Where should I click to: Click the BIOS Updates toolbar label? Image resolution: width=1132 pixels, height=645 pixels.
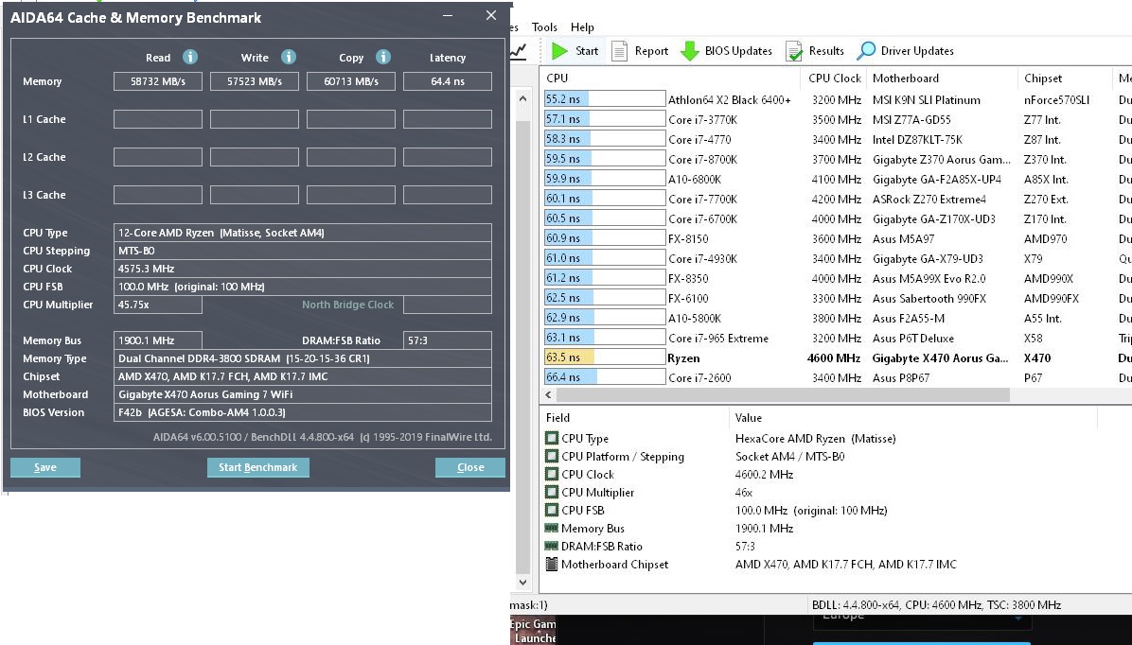point(738,50)
